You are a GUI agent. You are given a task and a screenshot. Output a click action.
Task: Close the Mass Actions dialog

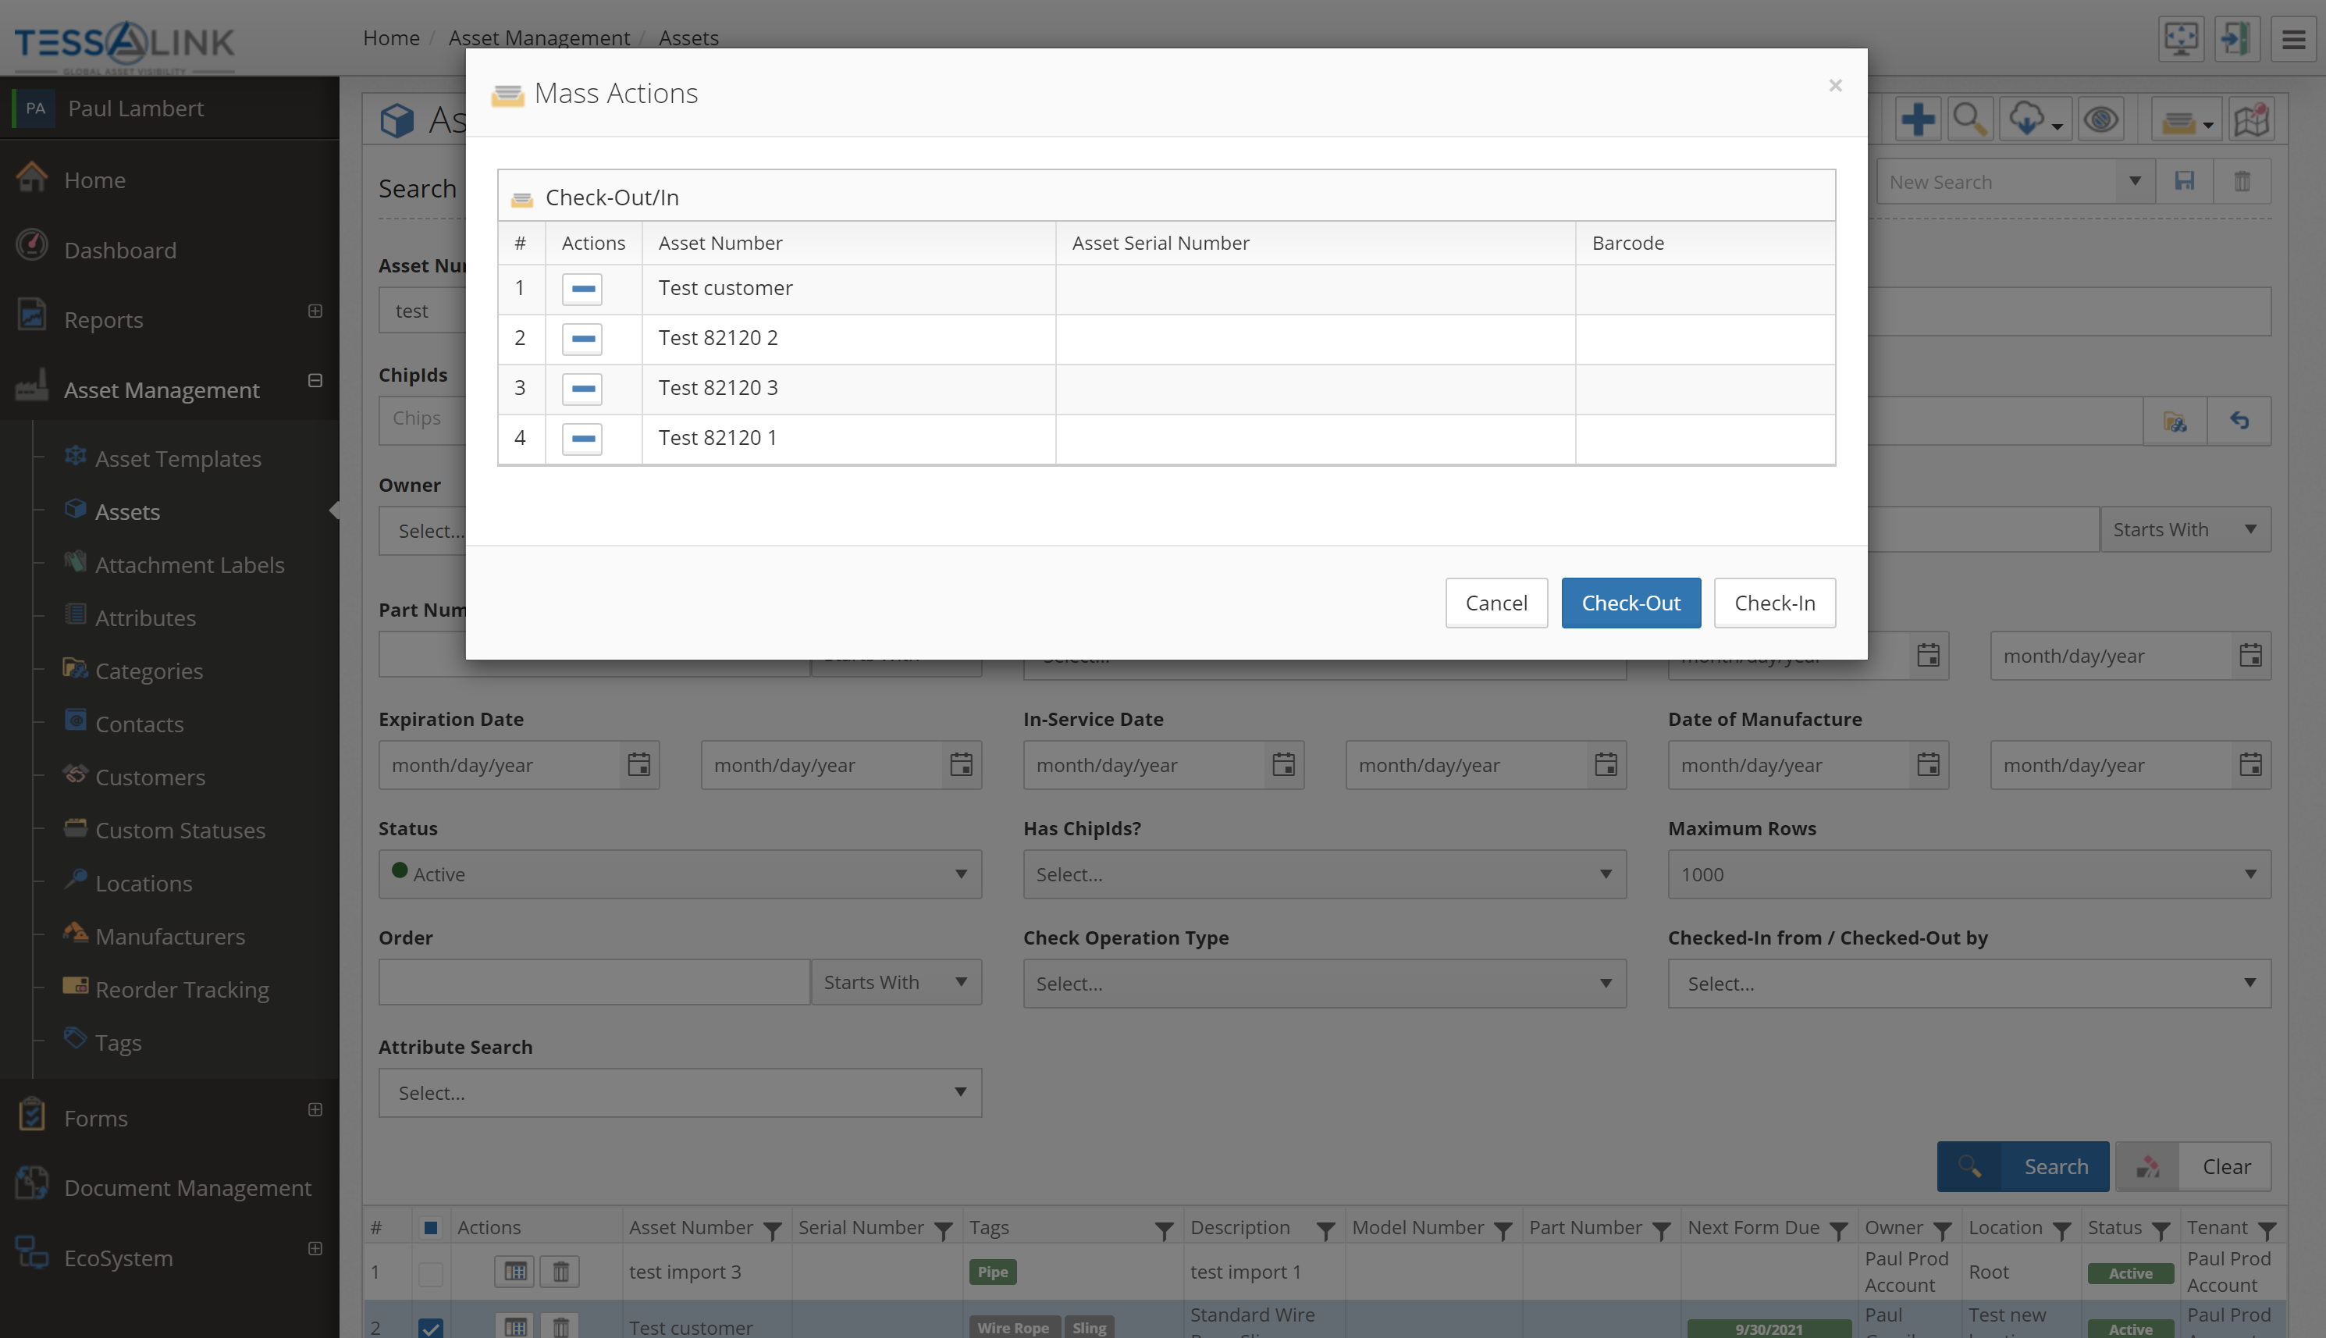(x=1834, y=85)
